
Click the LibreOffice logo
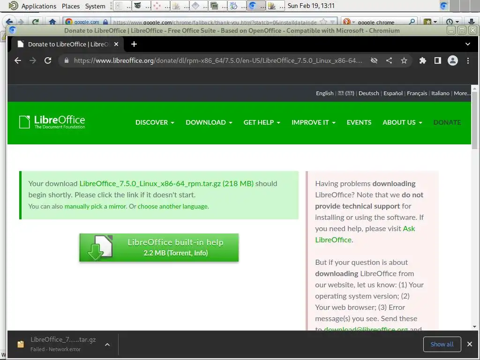(x=52, y=122)
